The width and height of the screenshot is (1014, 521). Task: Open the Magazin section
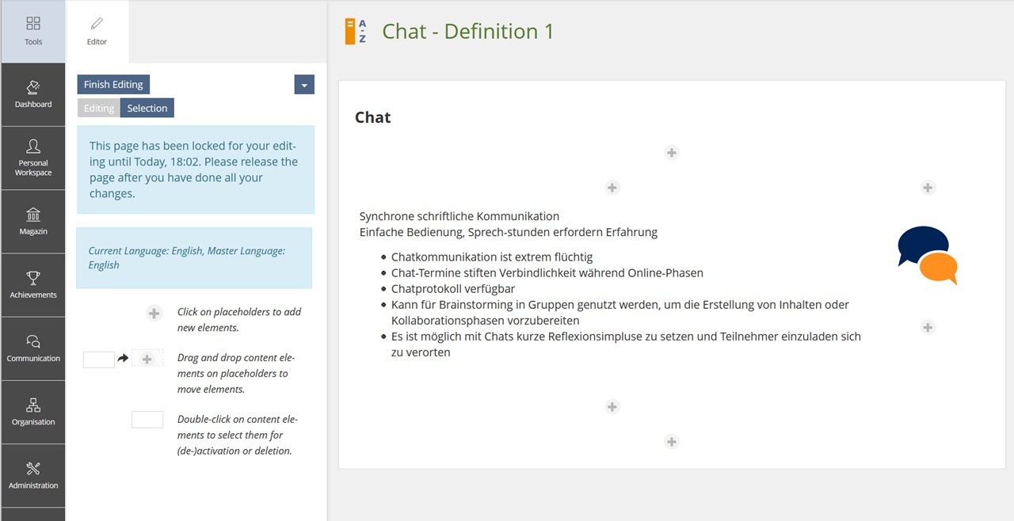[32, 222]
